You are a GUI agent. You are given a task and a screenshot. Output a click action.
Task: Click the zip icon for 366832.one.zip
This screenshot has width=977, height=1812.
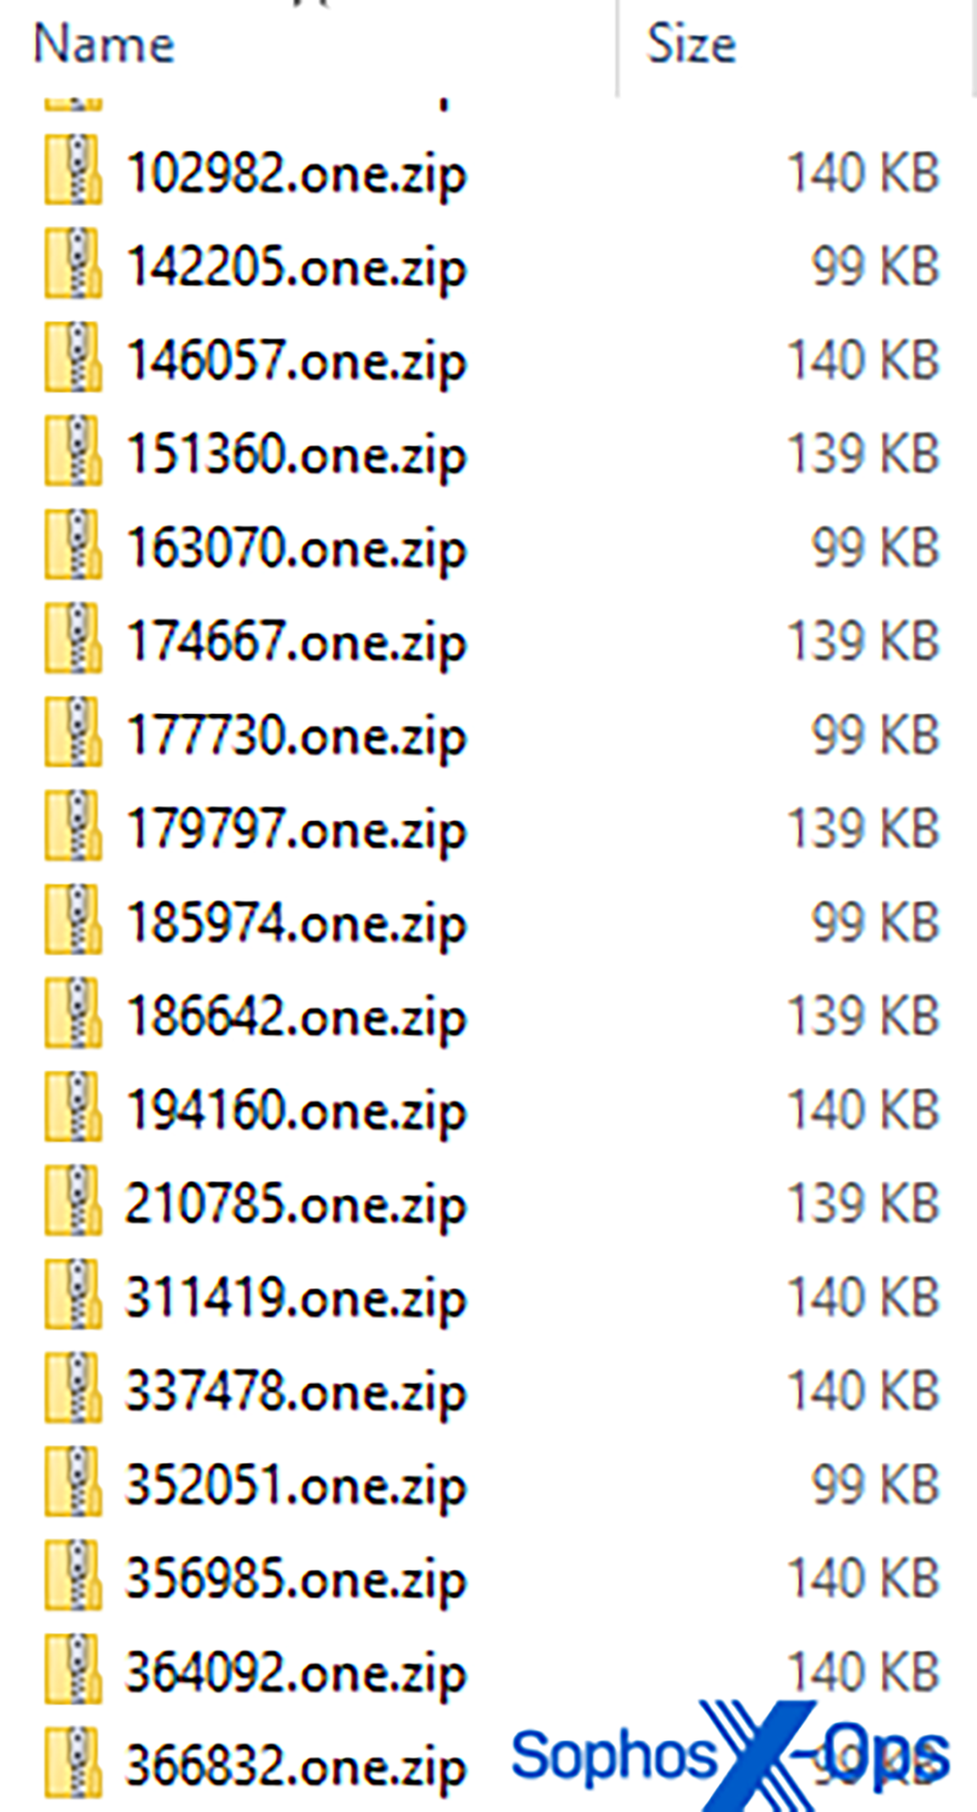tap(73, 1762)
